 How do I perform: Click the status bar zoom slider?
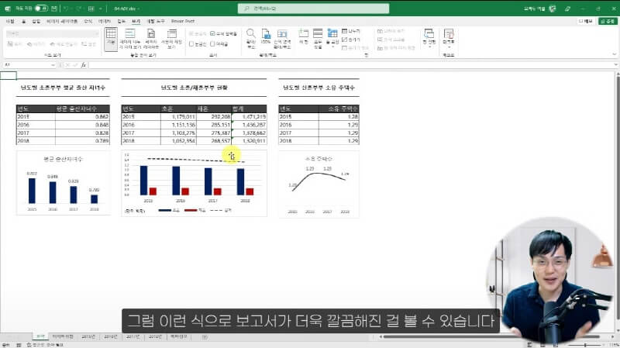(x=585, y=345)
